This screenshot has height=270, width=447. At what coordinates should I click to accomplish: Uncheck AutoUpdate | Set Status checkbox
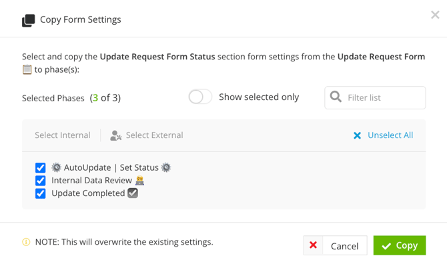point(41,168)
